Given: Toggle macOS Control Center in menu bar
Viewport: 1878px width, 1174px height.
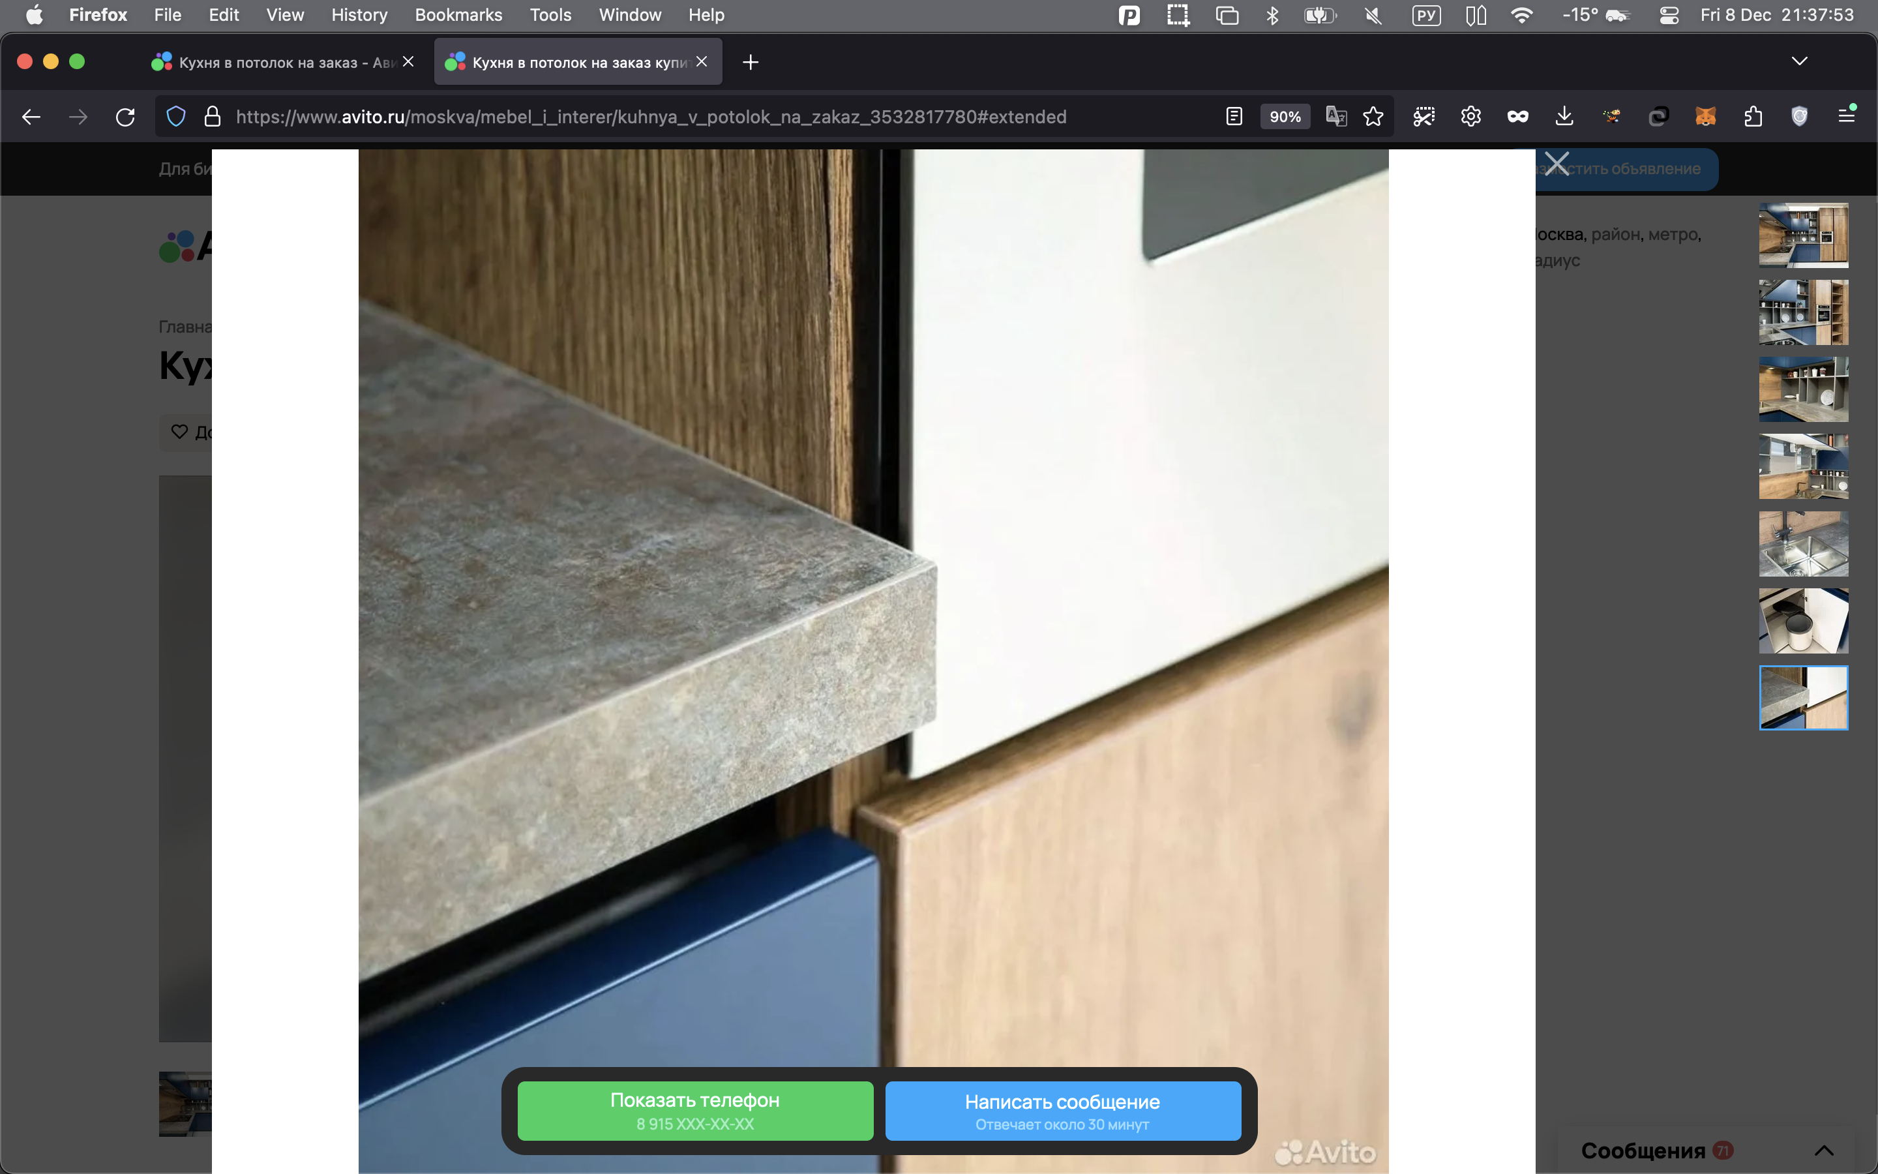Looking at the screenshot, I should point(1669,16).
